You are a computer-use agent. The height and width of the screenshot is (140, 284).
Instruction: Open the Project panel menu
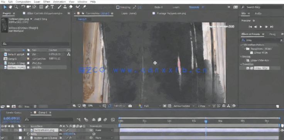[x=14, y=14]
